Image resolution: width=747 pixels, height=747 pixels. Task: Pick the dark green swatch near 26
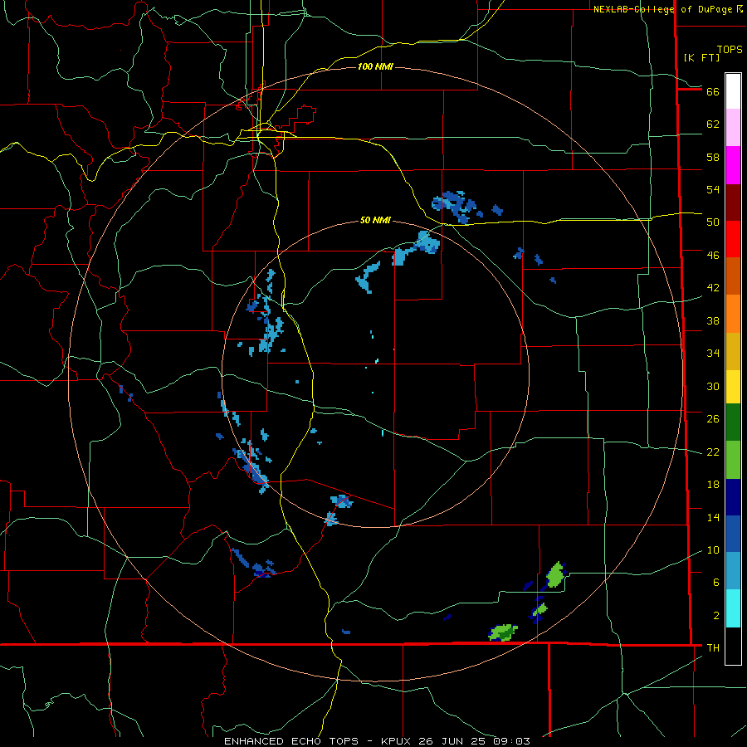pos(733,422)
